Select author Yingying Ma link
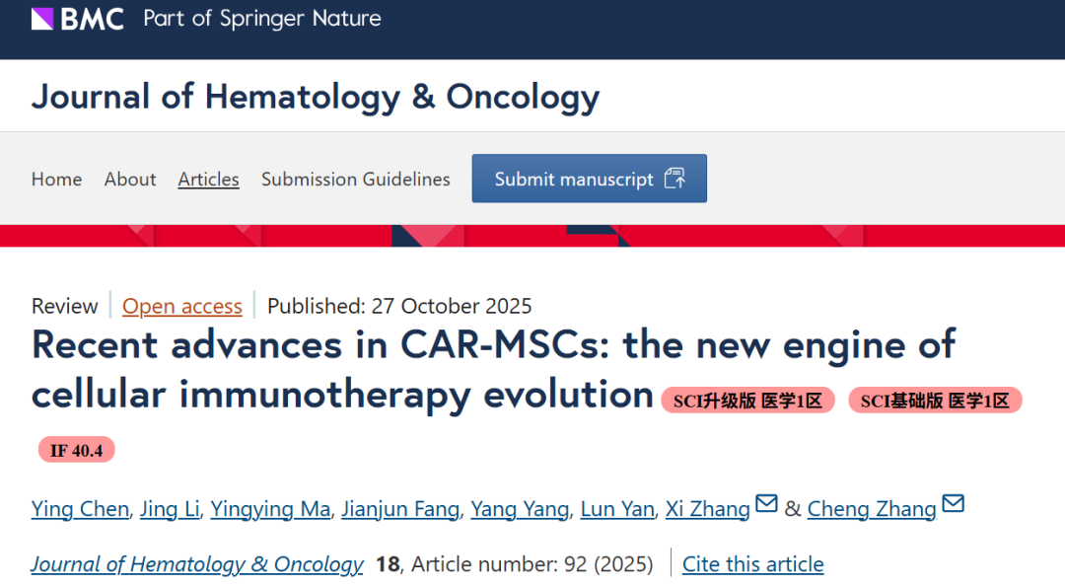1065x586 pixels. [271, 509]
